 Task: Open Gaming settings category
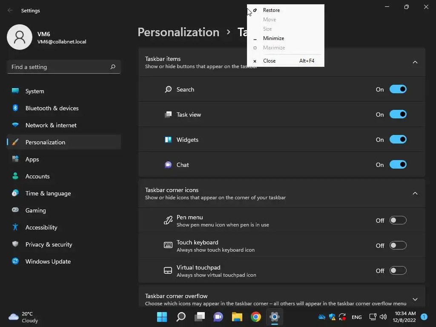click(x=64, y=210)
